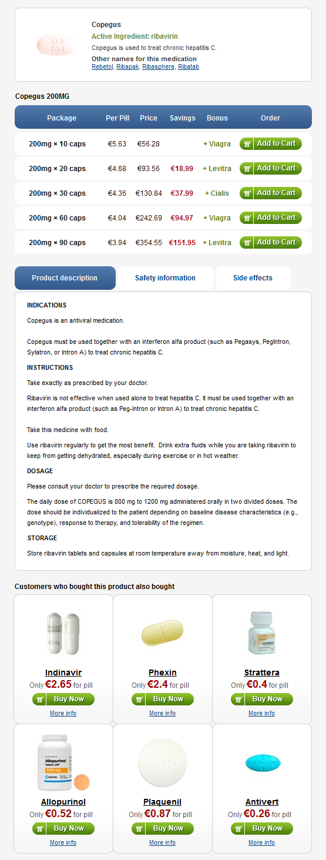Open the Rebetol alternate name link
This screenshot has width=326, height=860.
click(x=102, y=67)
